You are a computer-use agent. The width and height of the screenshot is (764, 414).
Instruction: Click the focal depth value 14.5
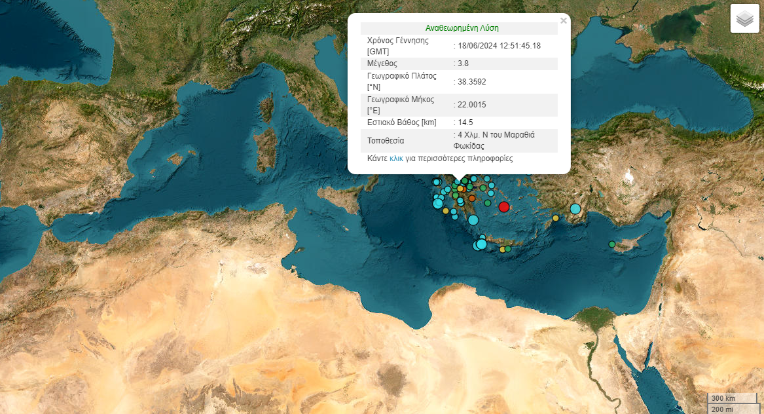click(x=464, y=122)
